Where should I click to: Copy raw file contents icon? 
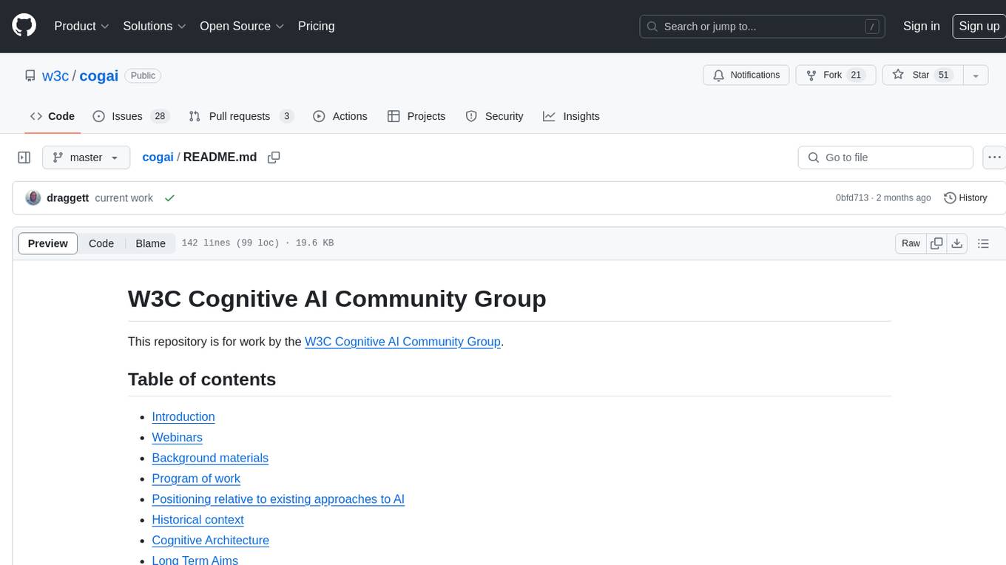pyautogui.click(x=936, y=243)
